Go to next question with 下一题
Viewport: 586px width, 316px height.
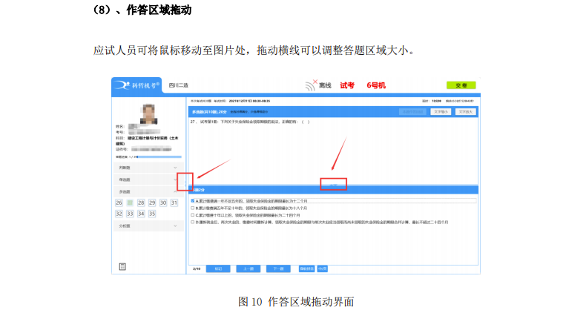click(x=277, y=268)
